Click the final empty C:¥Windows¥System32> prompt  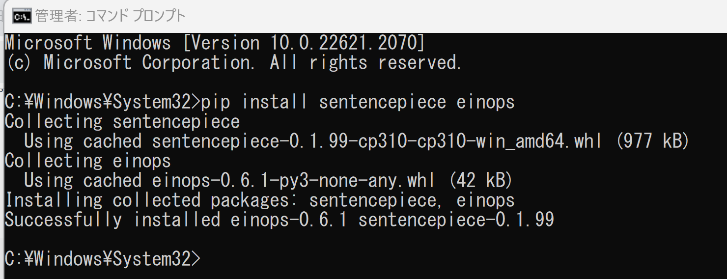(x=102, y=259)
